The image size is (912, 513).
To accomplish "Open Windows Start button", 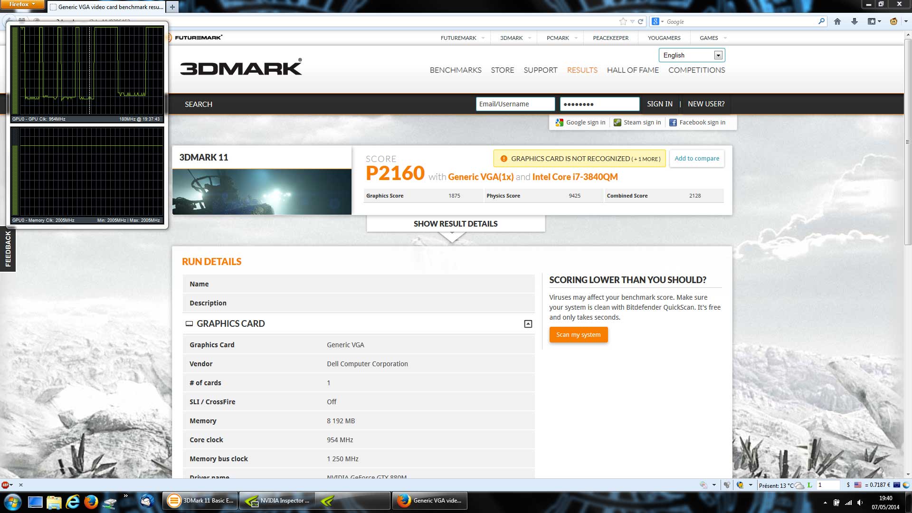I will [12, 502].
